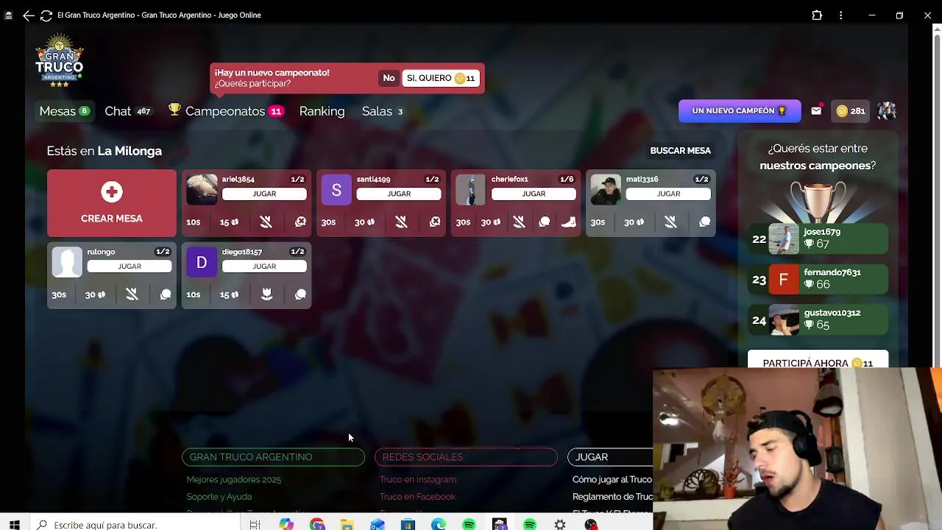Click the Participá Ahora button
Viewport: 942px width, 530px height.
[818, 360]
